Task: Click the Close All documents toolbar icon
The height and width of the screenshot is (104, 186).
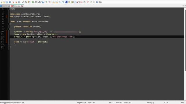Action: (x=16, y=2)
